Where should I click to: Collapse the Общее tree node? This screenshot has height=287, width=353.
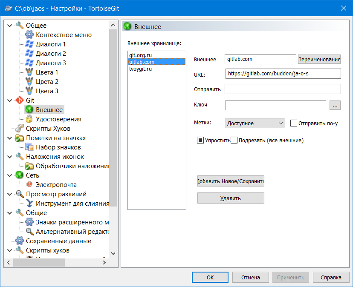pos(9,26)
